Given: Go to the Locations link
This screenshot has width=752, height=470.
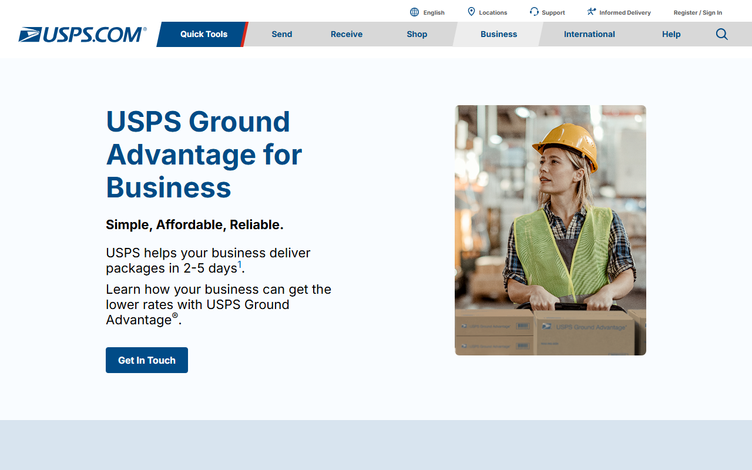Looking at the screenshot, I should coord(493,13).
